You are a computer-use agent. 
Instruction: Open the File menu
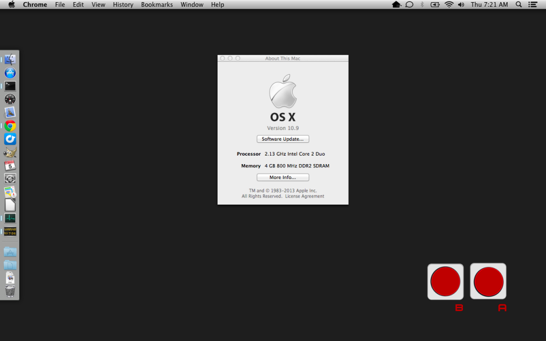[60, 4]
